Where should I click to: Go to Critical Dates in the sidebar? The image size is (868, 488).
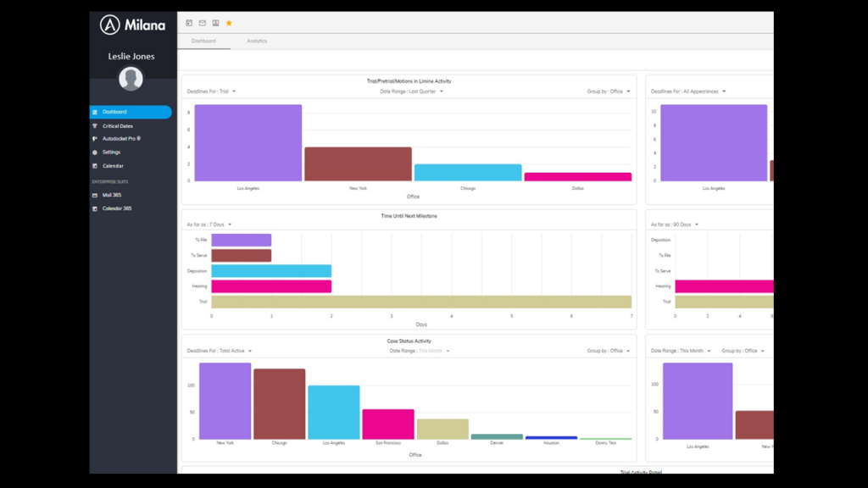point(117,125)
